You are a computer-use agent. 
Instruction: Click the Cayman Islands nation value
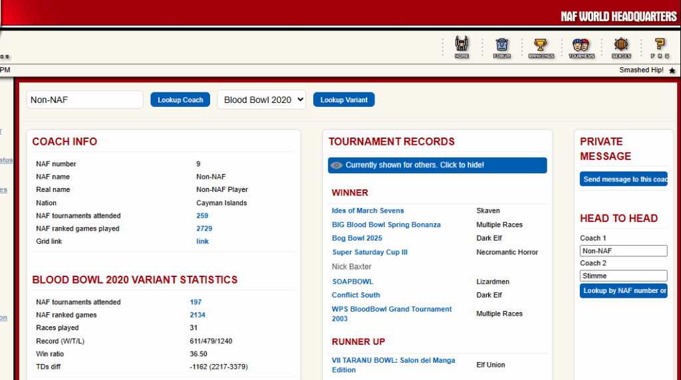pyautogui.click(x=221, y=203)
